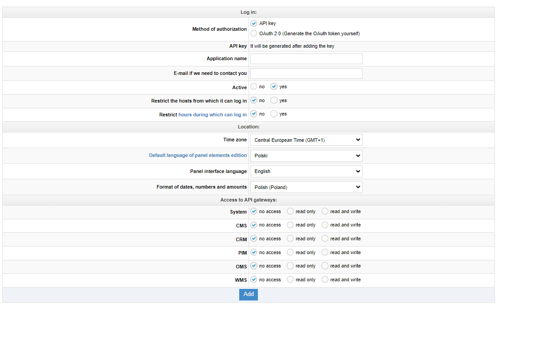Click the Application name input field
535x358 pixels.
(x=306, y=59)
